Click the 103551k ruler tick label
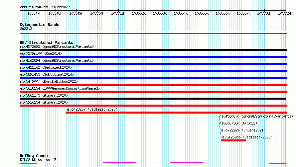Screen dimensions: 296x167 click(x=118, y=13)
